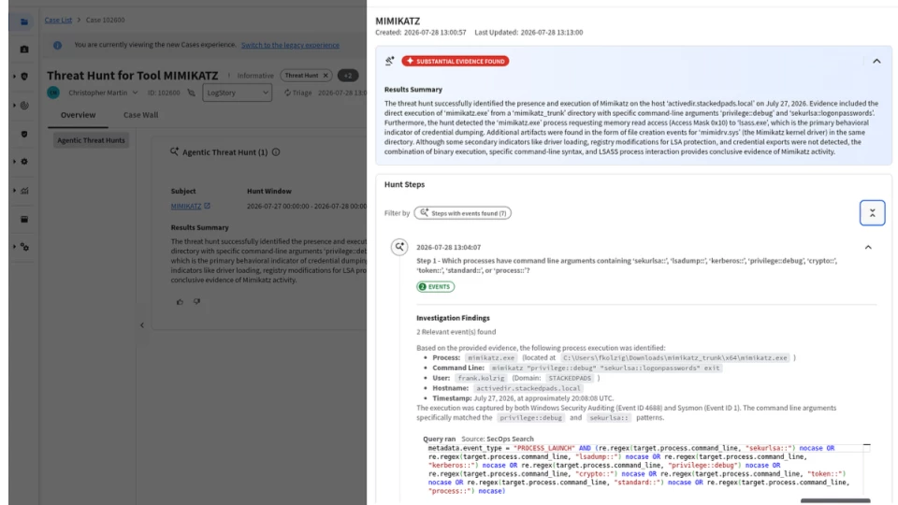The height and width of the screenshot is (505, 898).
Task: Select Agentic Threat Hunts section
Action: coord(91,140)
